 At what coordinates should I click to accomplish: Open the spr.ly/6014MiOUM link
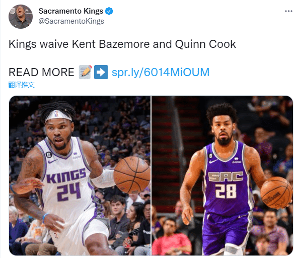(x=161, y=72)
